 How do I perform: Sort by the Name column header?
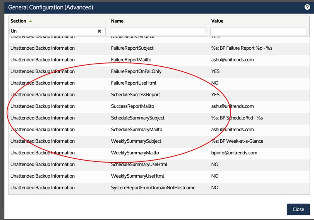click(x=117, y=21)
